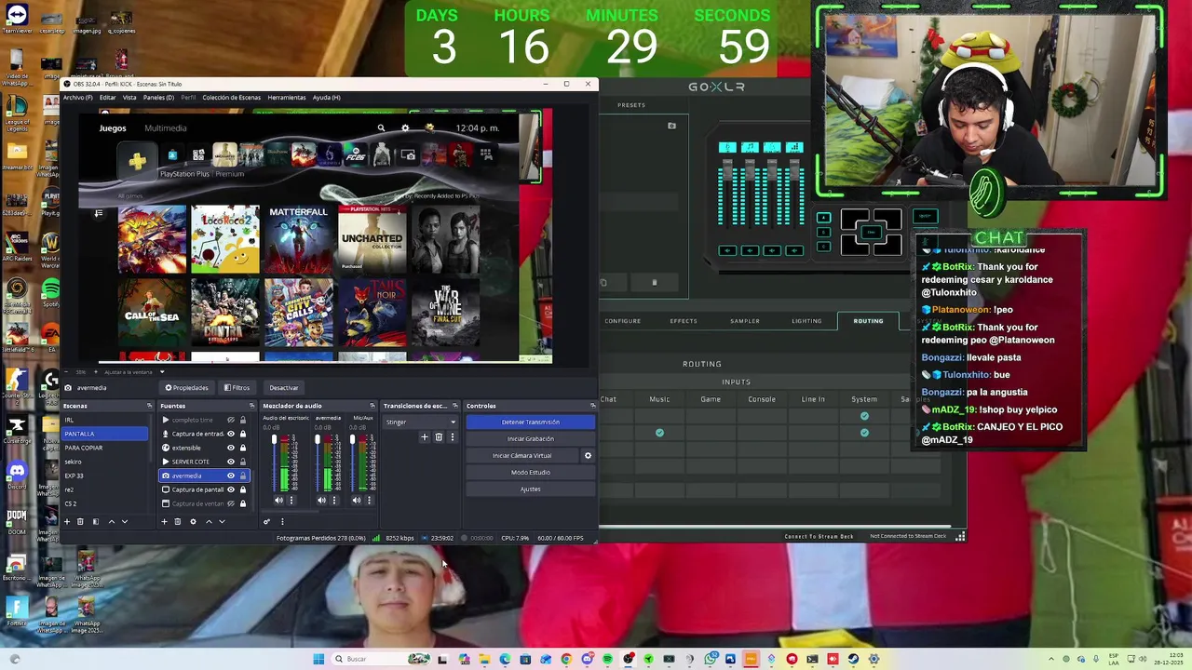Delete transition trash icon
Viewport: 1192px width, 670px height.
[x=439, y=436]
